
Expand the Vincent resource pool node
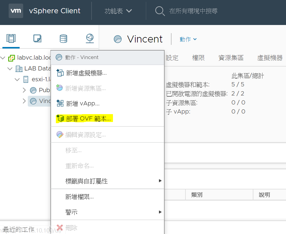(x=24, y=101)
